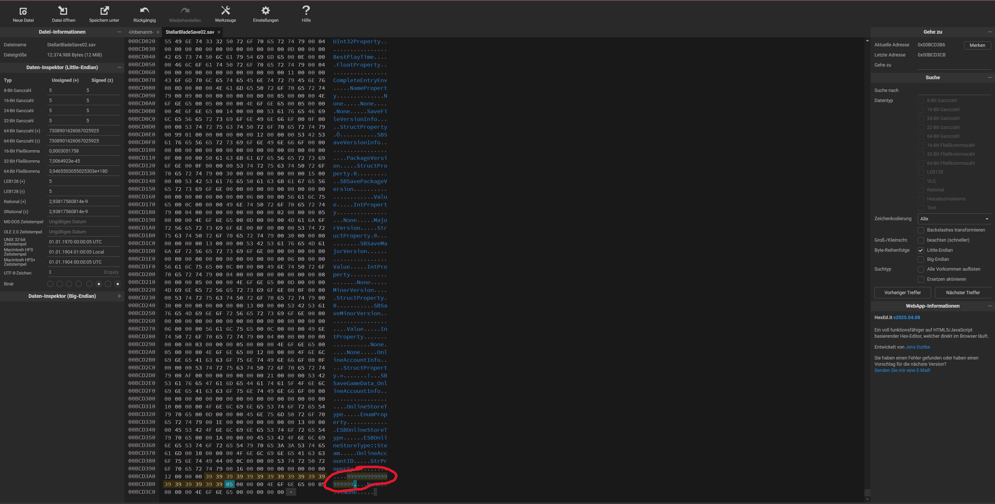Select the highlighted 05 byte at 00BCD3B6

(x=229, y=484)
